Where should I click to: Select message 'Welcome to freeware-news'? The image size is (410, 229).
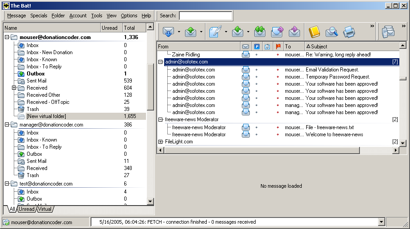pos(334,134)
